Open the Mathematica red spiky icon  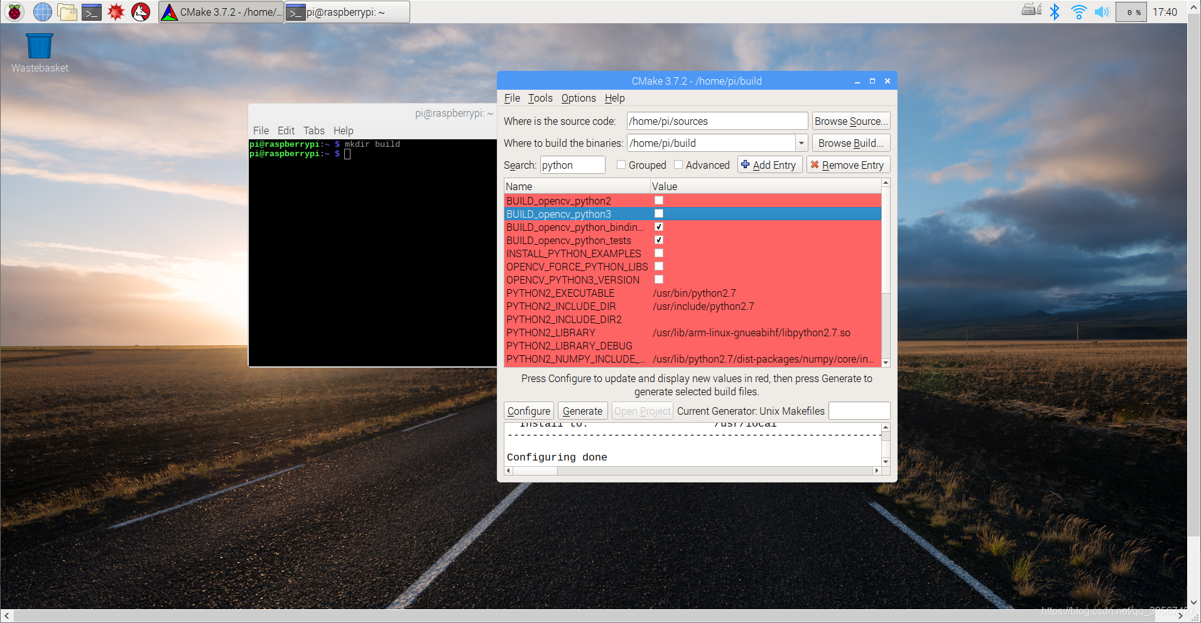(116, 12)
